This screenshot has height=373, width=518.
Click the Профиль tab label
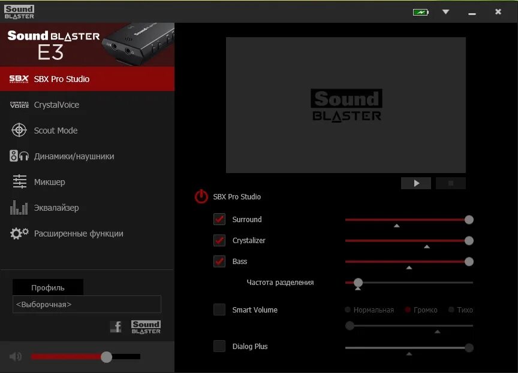pos(48,287)
